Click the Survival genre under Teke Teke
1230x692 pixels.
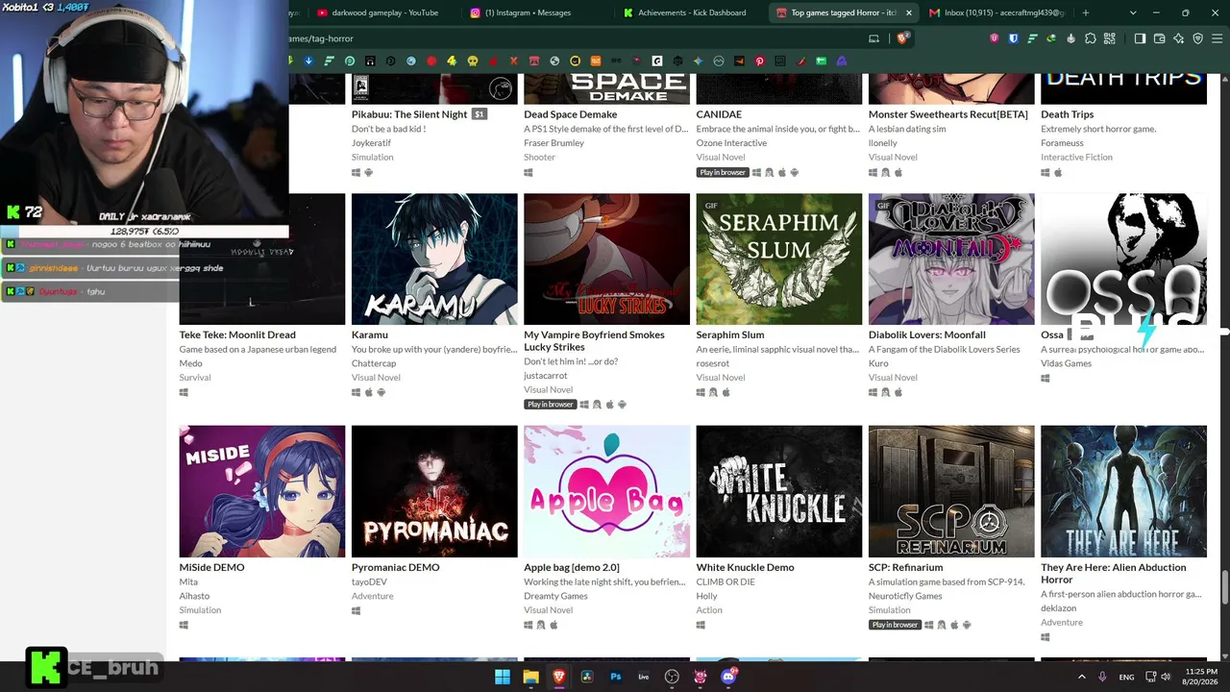click(x=195, y=378)
